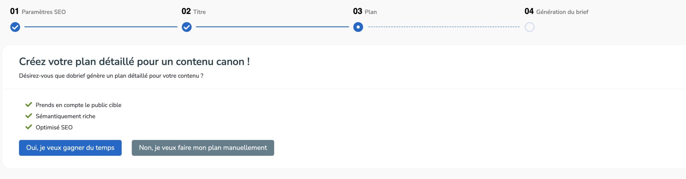This screenshot has height=179, width=686.
Task: Click the "Optimisé SEO" feature text
Action: pos(54,127)
